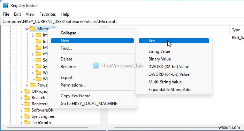Open the New submenu
Screen dimensions: 244x131
pos(92,41)
